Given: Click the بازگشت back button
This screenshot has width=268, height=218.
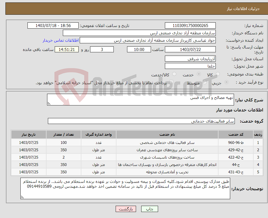Looking at the screenshot, I should click(x=126, y=209).
